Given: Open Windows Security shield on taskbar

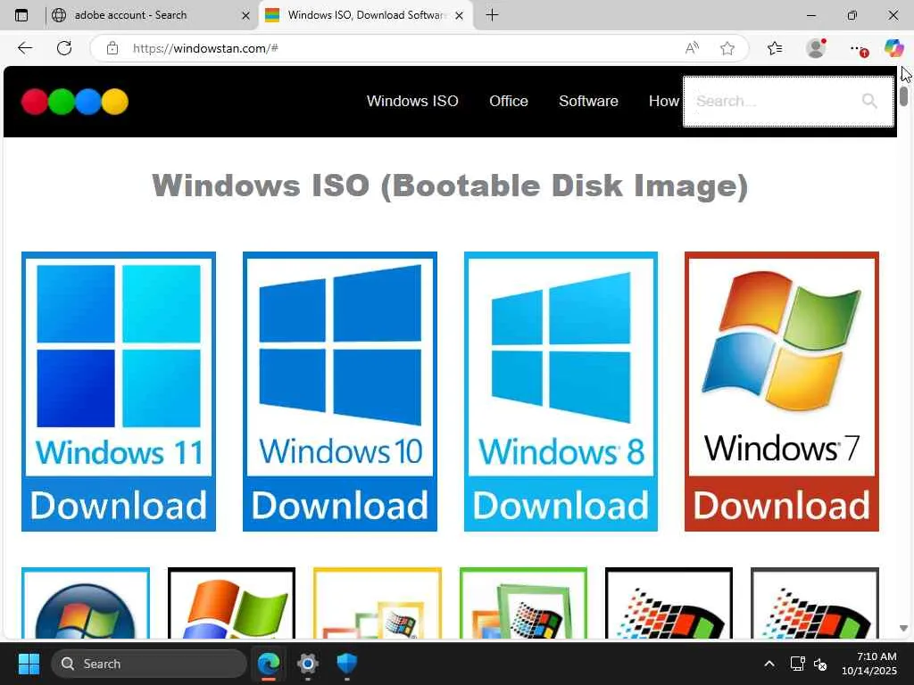Looking at the screenshot, I should [347, 664].
